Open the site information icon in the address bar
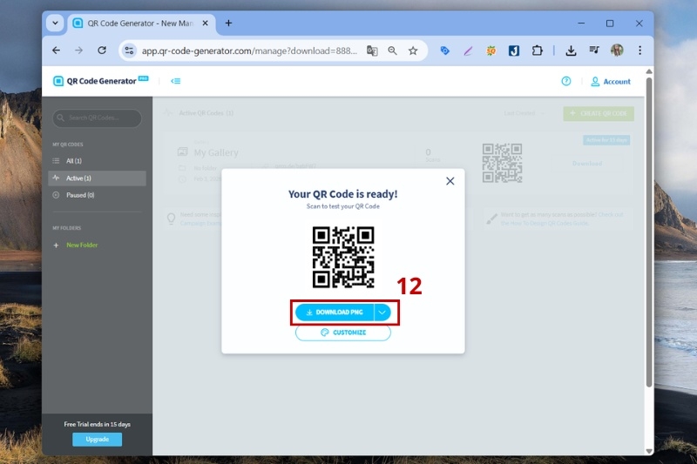Viewport: 697px width, 464px height. 129,50
